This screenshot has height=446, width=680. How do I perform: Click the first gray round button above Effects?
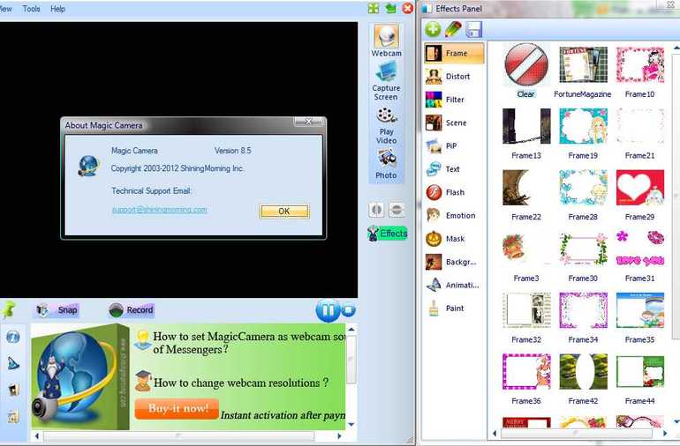pos(376,210)
